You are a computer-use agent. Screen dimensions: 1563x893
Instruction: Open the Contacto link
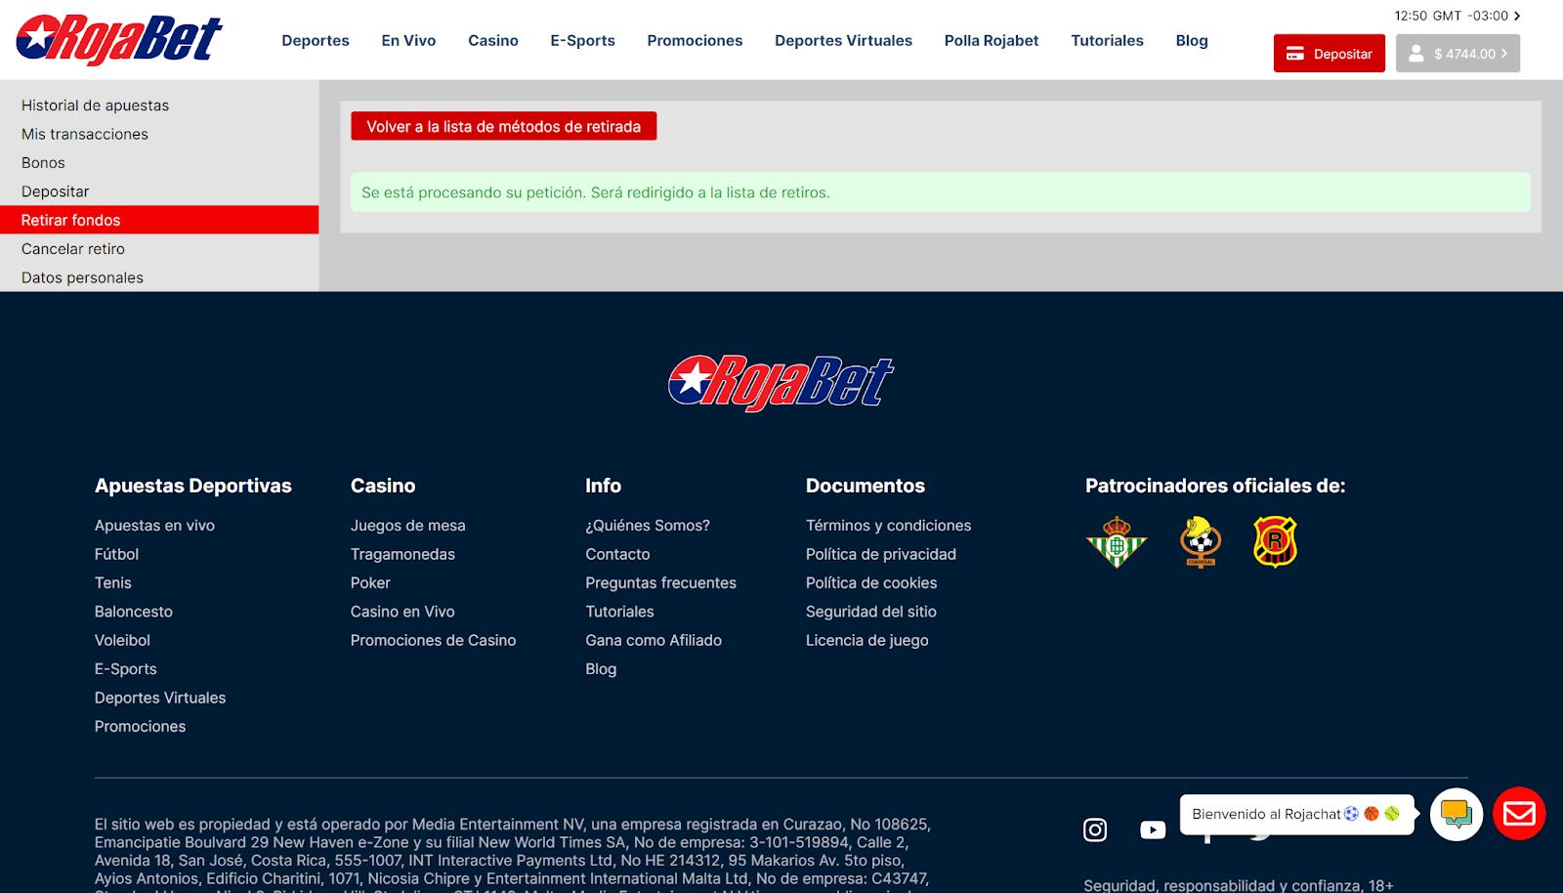click(617, 554)
